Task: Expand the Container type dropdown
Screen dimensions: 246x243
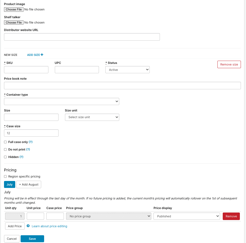Action: tap(61, 102)
